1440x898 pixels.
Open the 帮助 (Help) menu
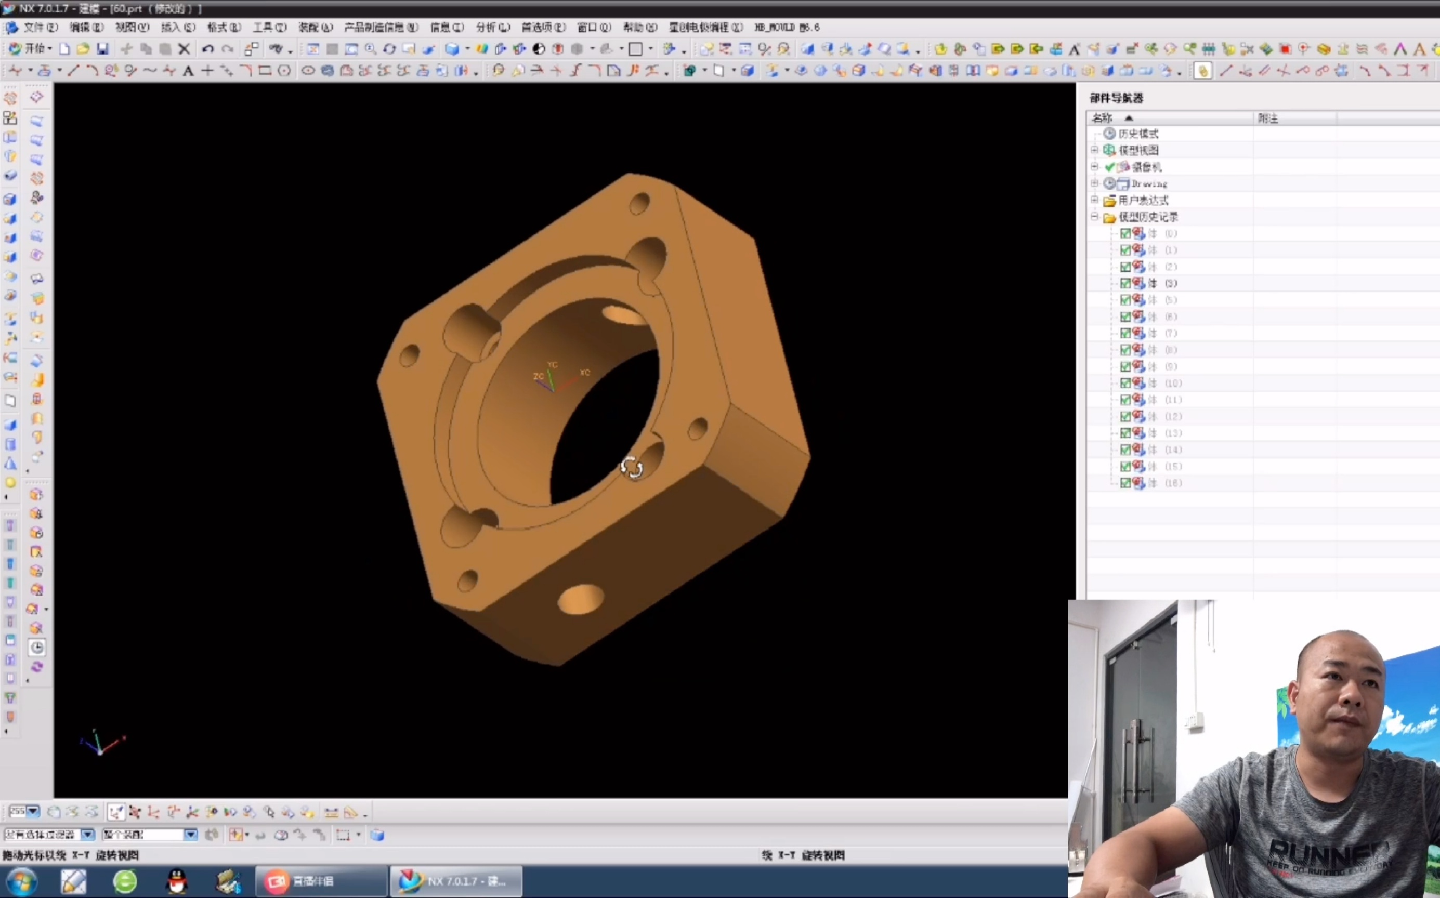[x=640, y=28]
